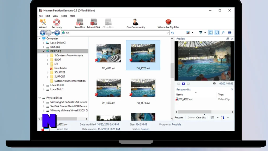Click Recover in the recovery list
Viewport: 268px width, 151px height.
(x=179, y=117)
